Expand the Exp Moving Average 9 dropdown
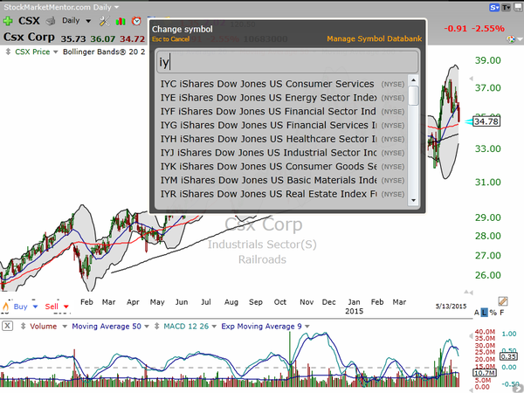 307,327
